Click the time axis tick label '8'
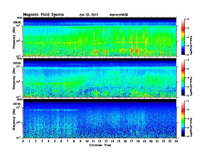The image size is (210, 162). click(x=74, y=141)
